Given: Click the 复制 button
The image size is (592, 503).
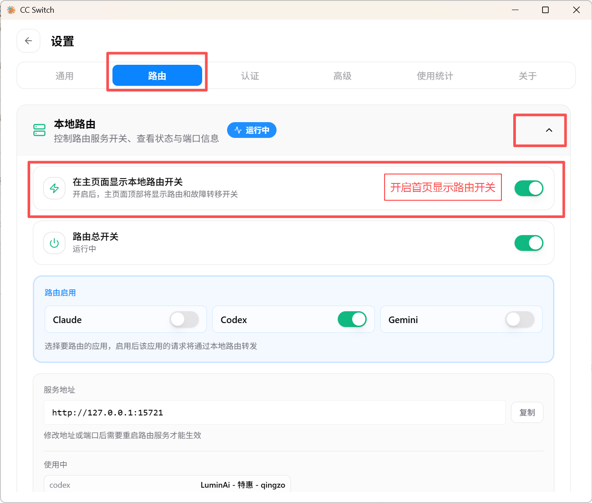Looking at the screenshot, I should pyautogui.click(x=527, y=412).
